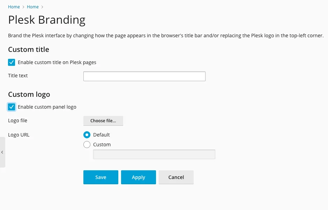Click Choose file to upload a logo
Image resolution: width=328 pixels, height=210 pixels.
[x=103, y=120]
